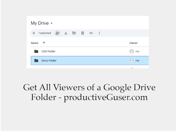The image size is (176, 132).
Task: Select the CSV Folder row
Action: point(90,51)
